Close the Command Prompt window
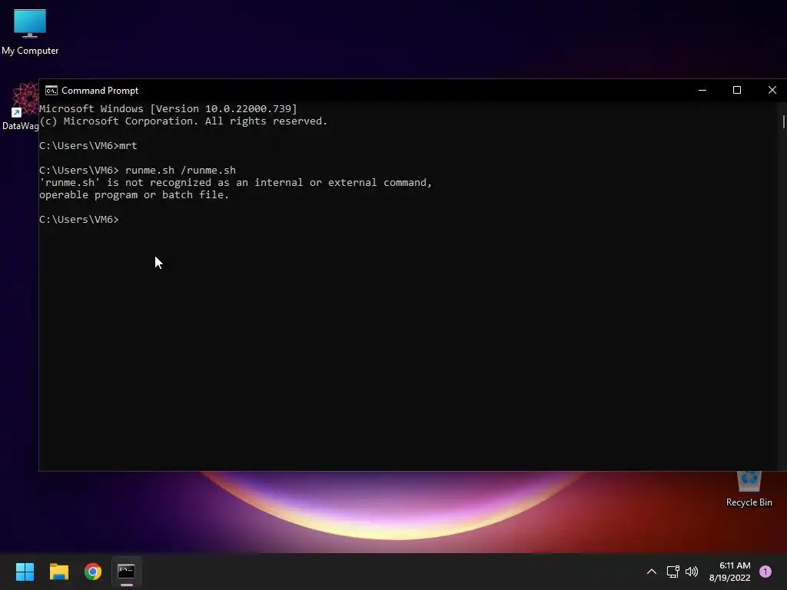The image size is (787, 590). (x=772, y=91)
